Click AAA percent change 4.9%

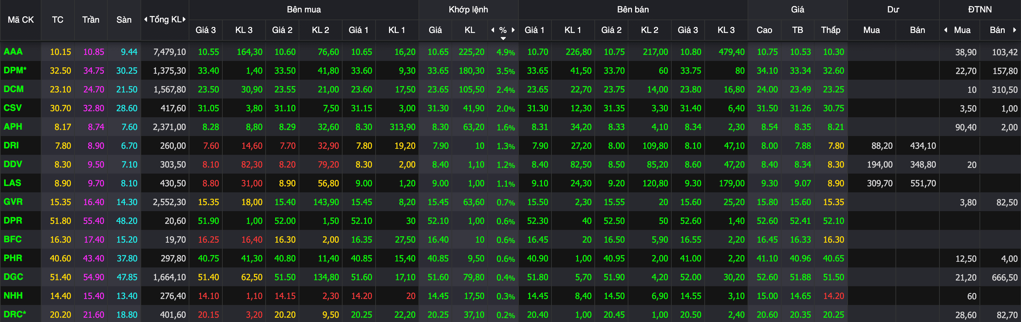click(506, 52)
